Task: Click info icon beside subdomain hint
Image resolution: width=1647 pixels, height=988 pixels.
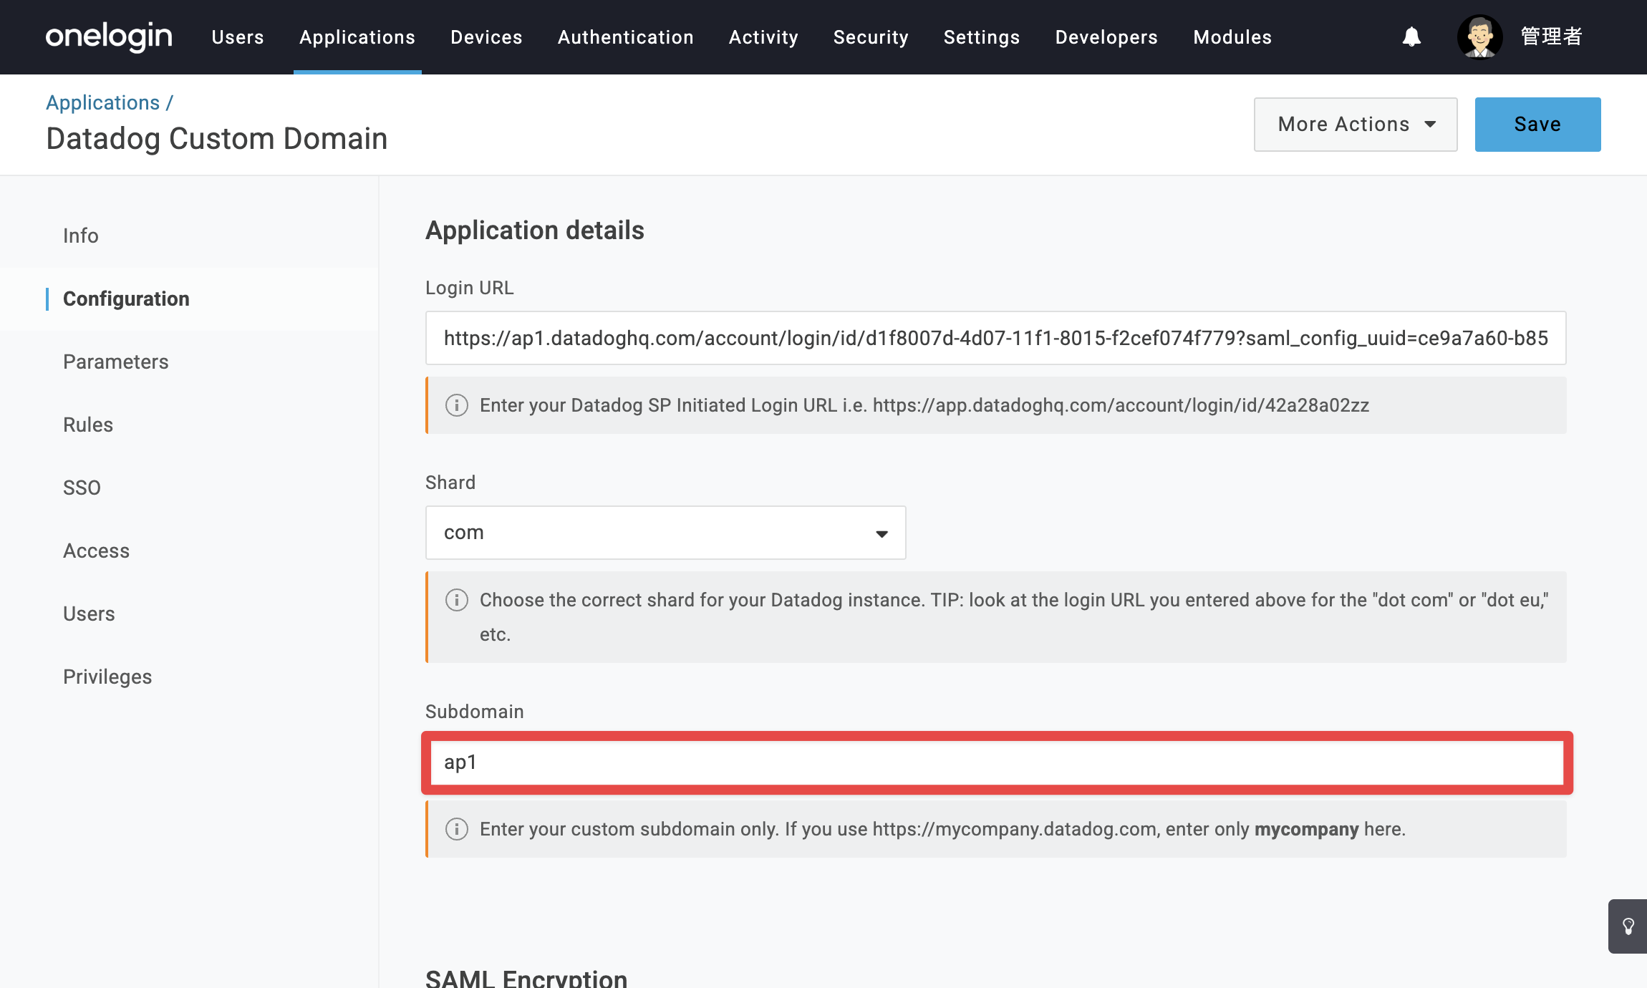Action: [457, 829]
